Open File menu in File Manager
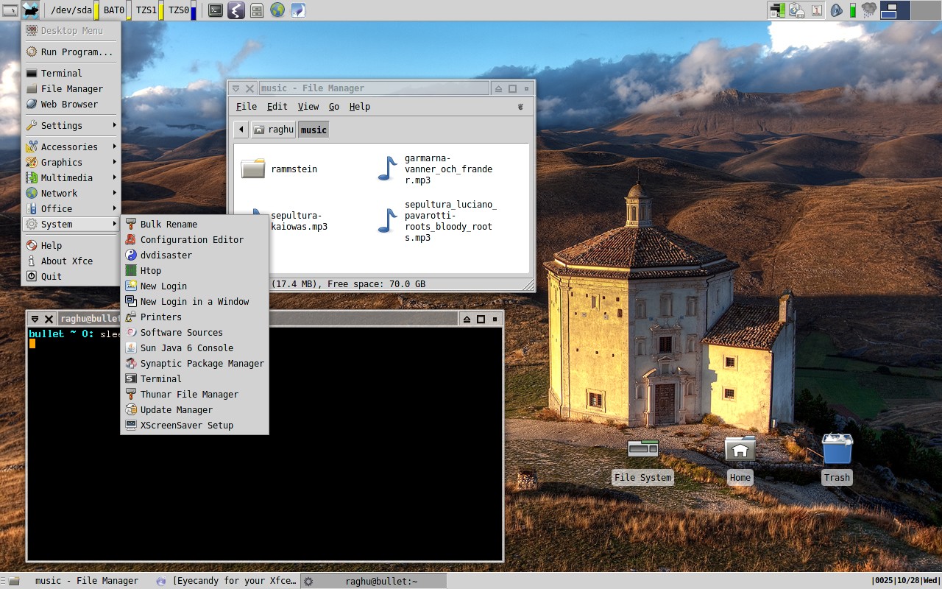This screenshot has width=942, height=589. (x=247, y=107)
